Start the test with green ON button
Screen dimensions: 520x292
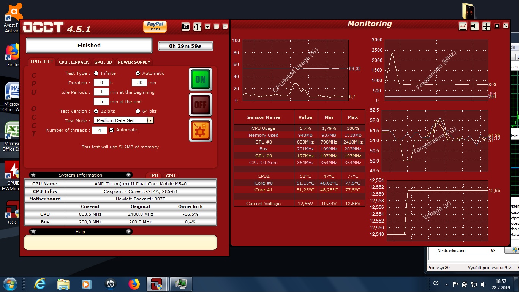pos(201,79)
